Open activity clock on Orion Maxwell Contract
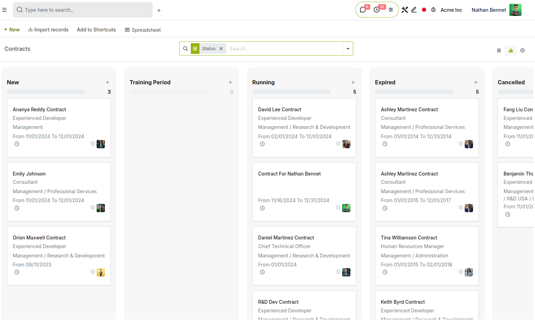 click(17, 272)
